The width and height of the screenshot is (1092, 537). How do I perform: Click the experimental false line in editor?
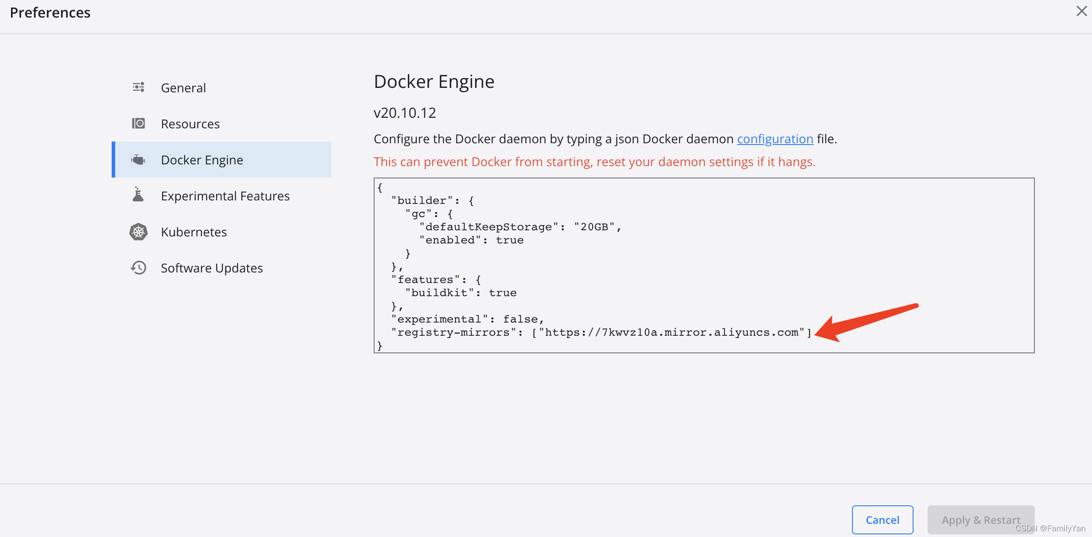tap(468, 319)
